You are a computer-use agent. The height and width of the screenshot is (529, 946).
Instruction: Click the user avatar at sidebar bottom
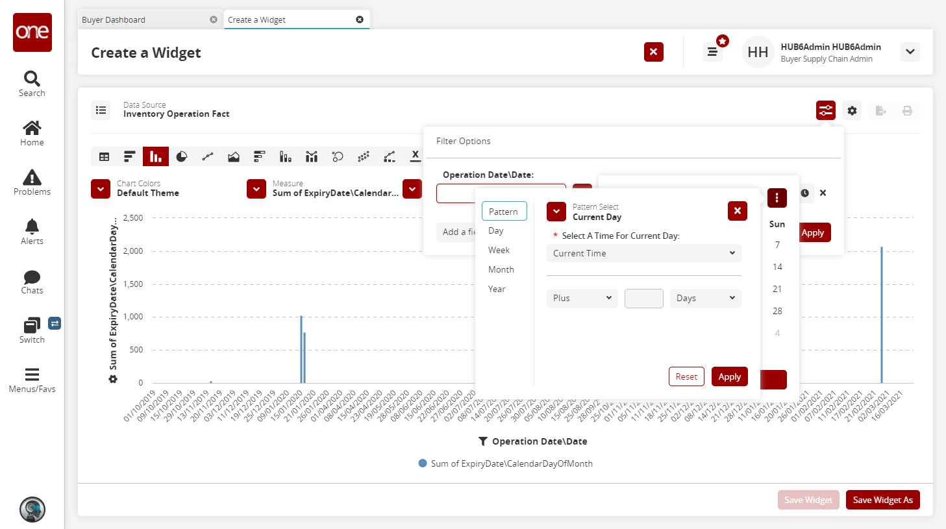[x=32, y=510]
